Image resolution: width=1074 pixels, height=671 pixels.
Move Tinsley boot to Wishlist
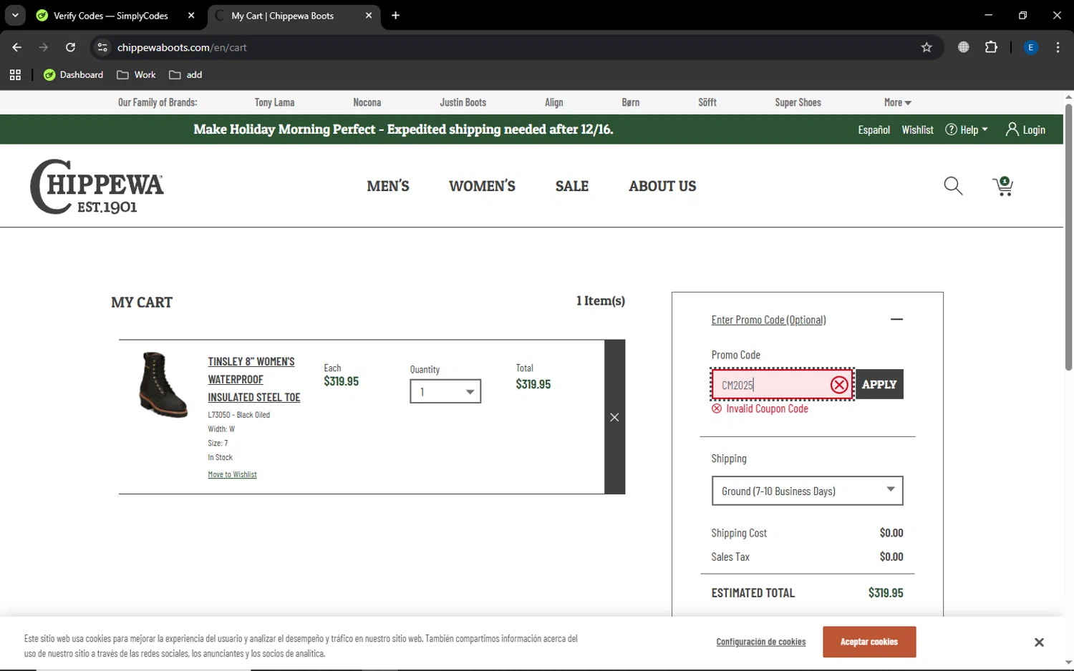tap(232, 474)
